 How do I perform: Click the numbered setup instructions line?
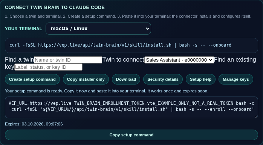128,17
